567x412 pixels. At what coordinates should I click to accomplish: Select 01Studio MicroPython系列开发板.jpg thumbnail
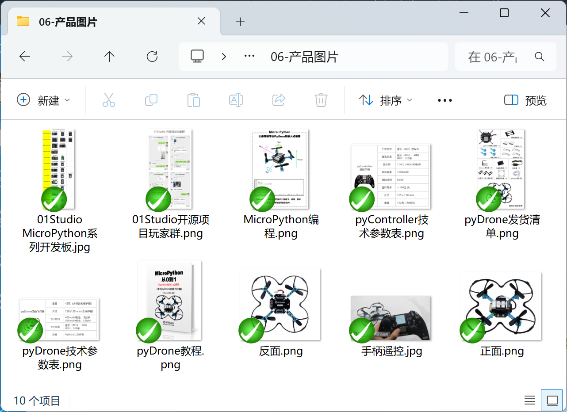59,169
